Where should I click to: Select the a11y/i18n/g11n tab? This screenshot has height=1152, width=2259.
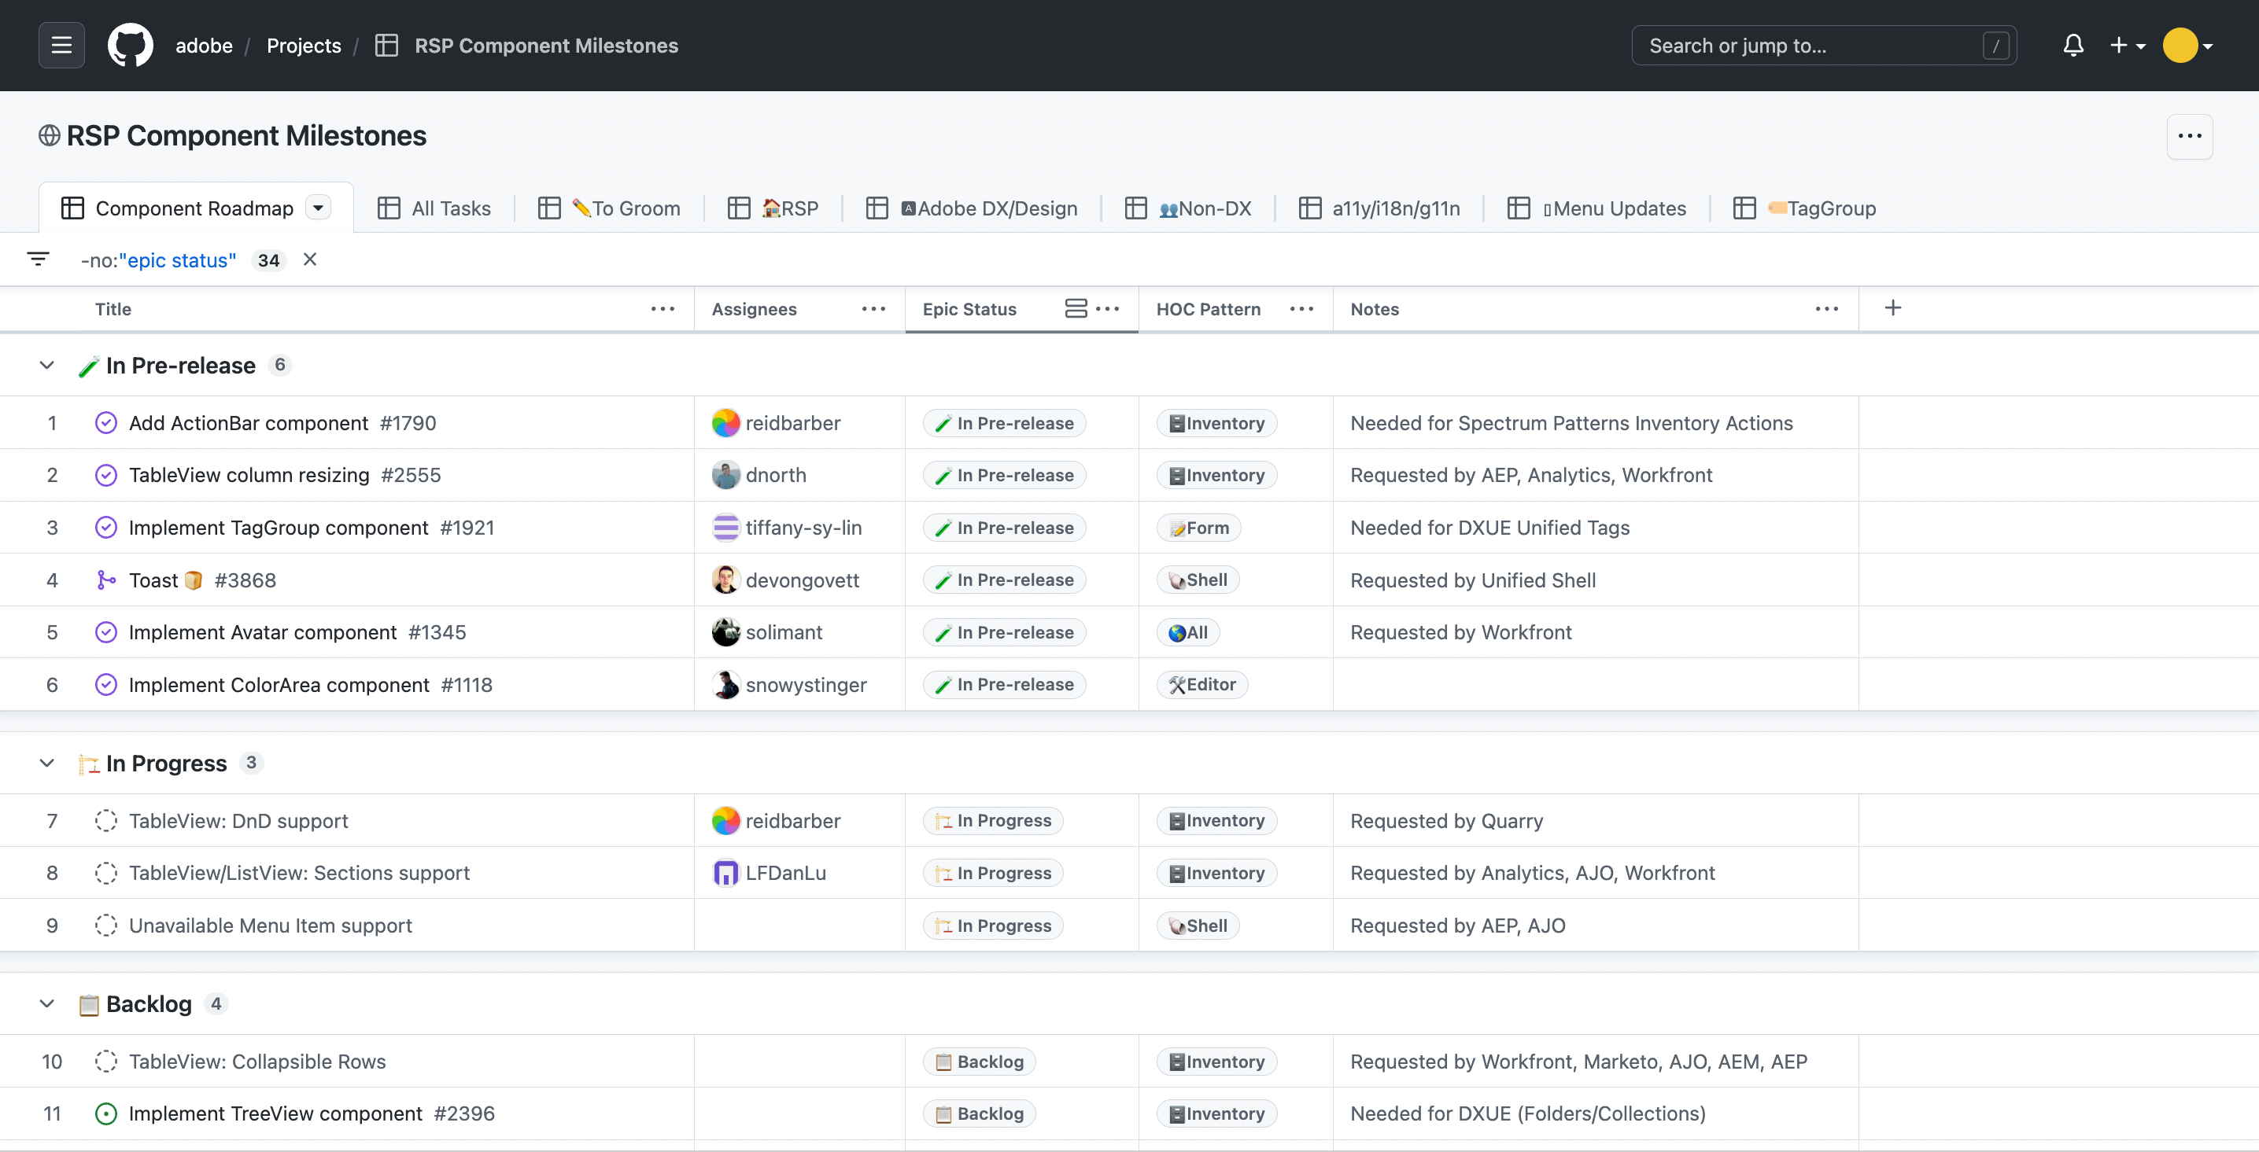click(x=1379, y=208)
